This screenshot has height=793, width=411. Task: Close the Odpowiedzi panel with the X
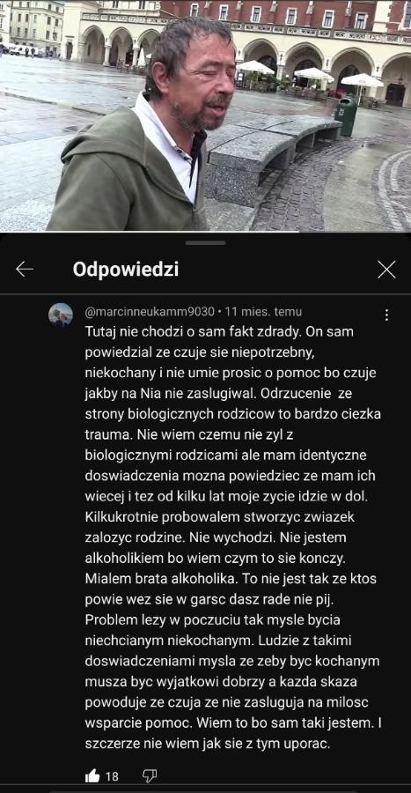coord(386,270)
